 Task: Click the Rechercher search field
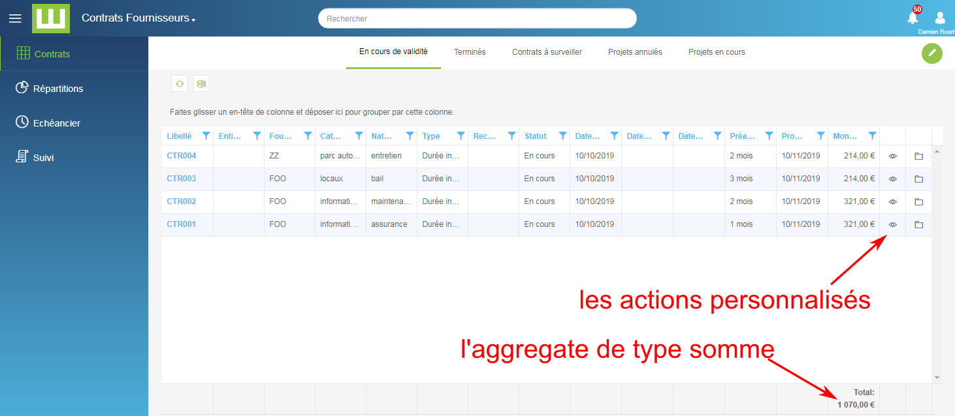477,19
